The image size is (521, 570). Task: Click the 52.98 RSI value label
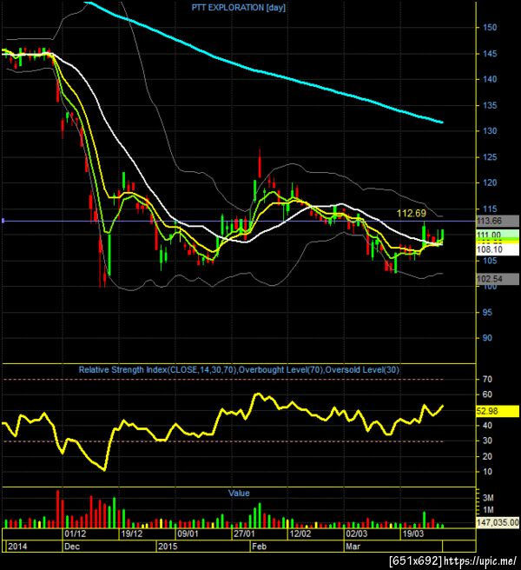pyautogui.click(x=498, y=411)
